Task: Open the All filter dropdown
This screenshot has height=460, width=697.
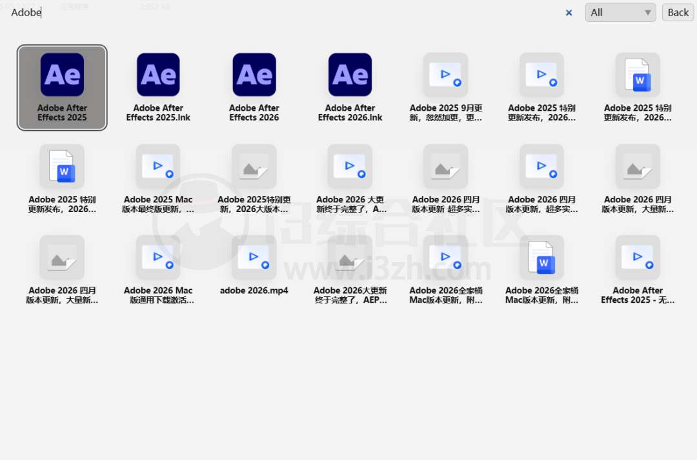Action: coord(621,12)
